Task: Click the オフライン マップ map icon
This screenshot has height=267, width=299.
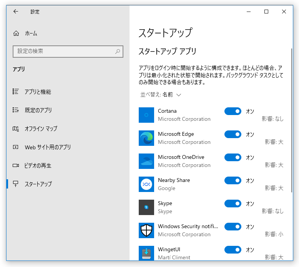Action: (x=15, y=128)
